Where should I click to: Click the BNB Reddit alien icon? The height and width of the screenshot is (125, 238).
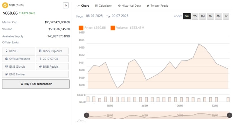pos(40,67)
